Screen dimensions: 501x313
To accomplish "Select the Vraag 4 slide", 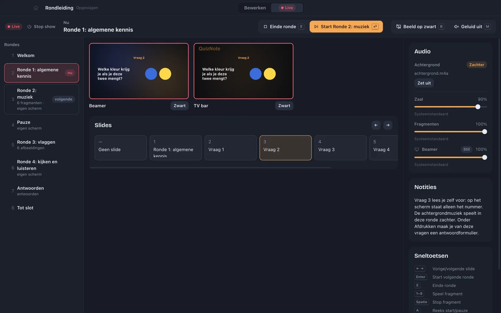I will point(384,148).
